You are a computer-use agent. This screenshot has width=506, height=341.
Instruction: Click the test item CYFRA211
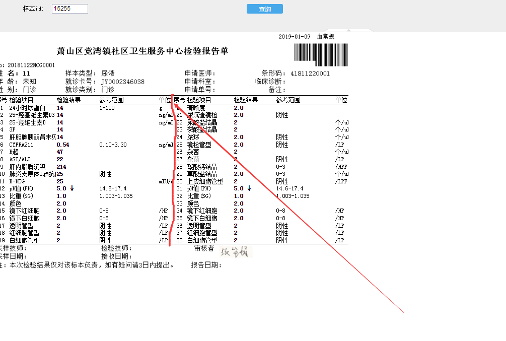tap(21, 145)
